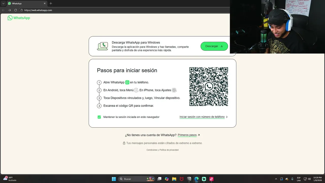This screenshot has width=325, height=183.
Task: Click the OneDrive cloud icon in tray
Action: pos(287,179)
